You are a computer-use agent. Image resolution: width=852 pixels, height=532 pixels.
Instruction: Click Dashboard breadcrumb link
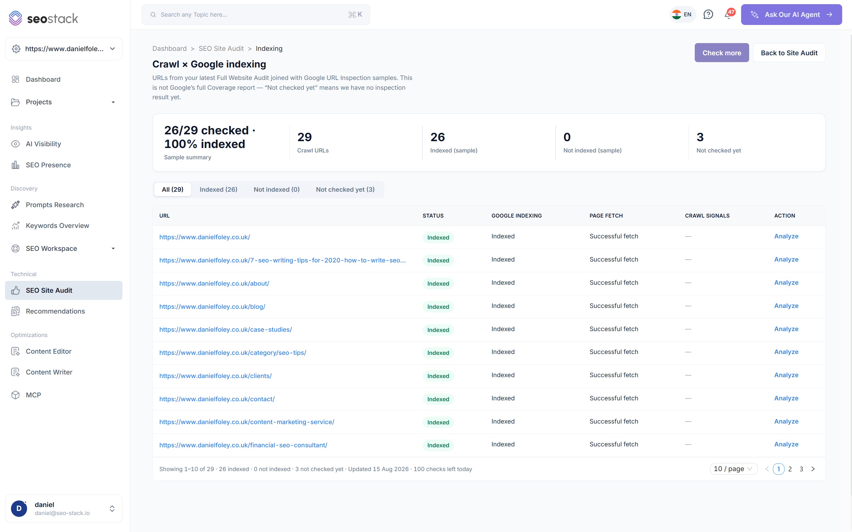pos(169,48)
